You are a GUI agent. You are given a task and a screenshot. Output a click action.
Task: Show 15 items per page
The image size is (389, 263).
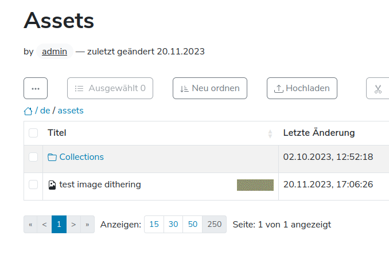(x=154, y=225)
